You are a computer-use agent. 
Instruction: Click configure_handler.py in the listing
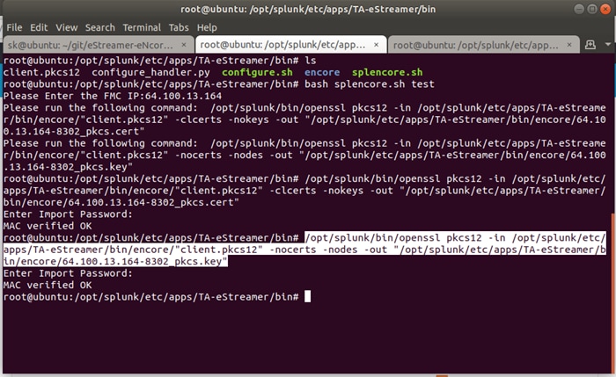point(150,72)
